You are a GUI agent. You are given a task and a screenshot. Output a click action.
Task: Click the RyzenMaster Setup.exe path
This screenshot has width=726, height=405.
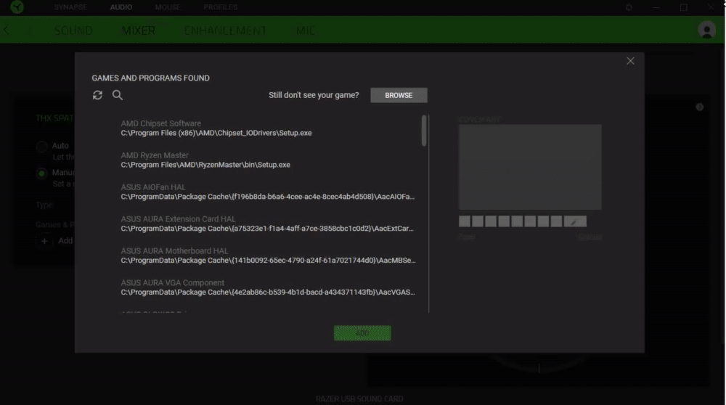tap(205, 165)
